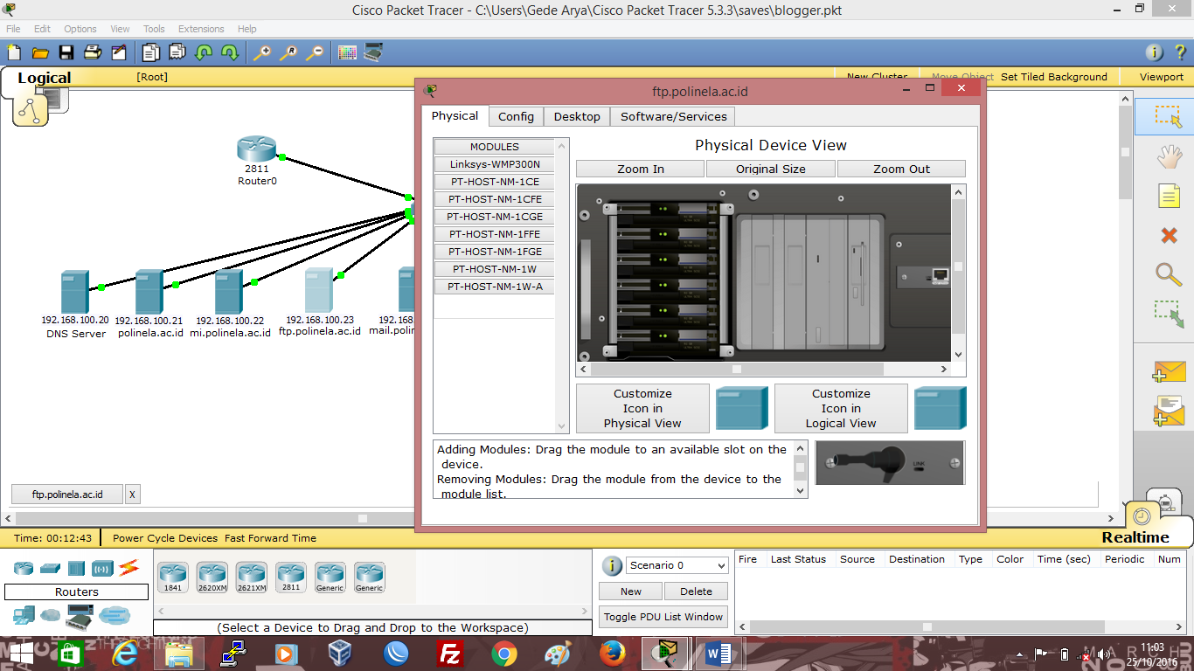The image size is (1194, 671).
Task: Switch to the Config tab
Action: pyautogui.click(x=516, y=115)
